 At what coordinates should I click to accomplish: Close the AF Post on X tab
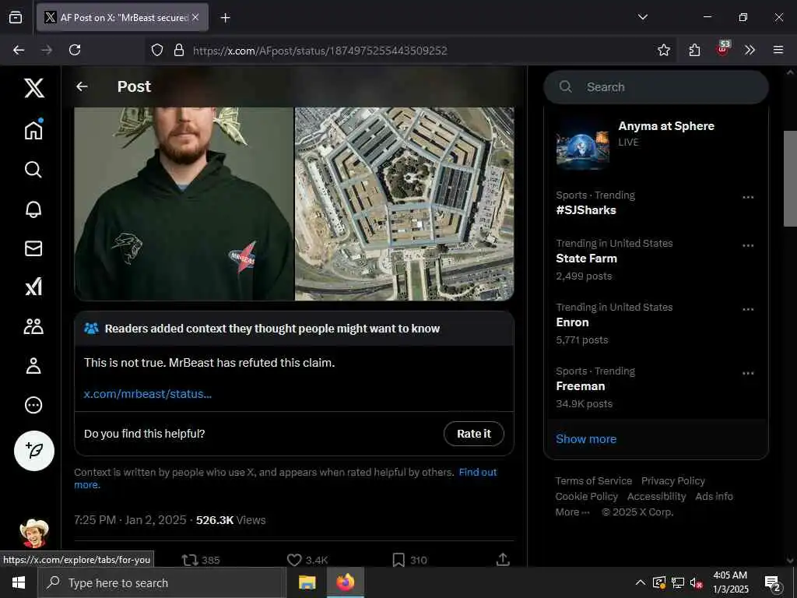(x=195, y=17)
